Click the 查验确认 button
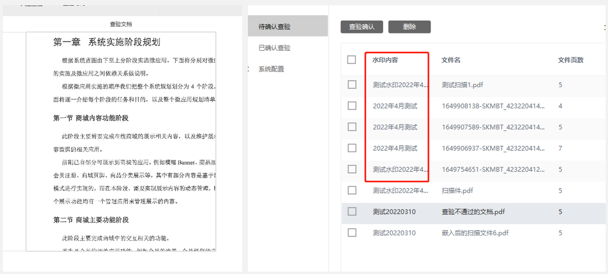The height and width of the screenshot is (274, 608). (x=362, y=27)
